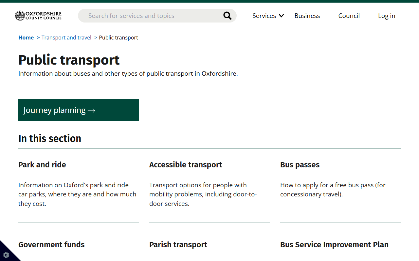Click the In this section heading
The image size is (419, 261).
(x=50, y=138)
